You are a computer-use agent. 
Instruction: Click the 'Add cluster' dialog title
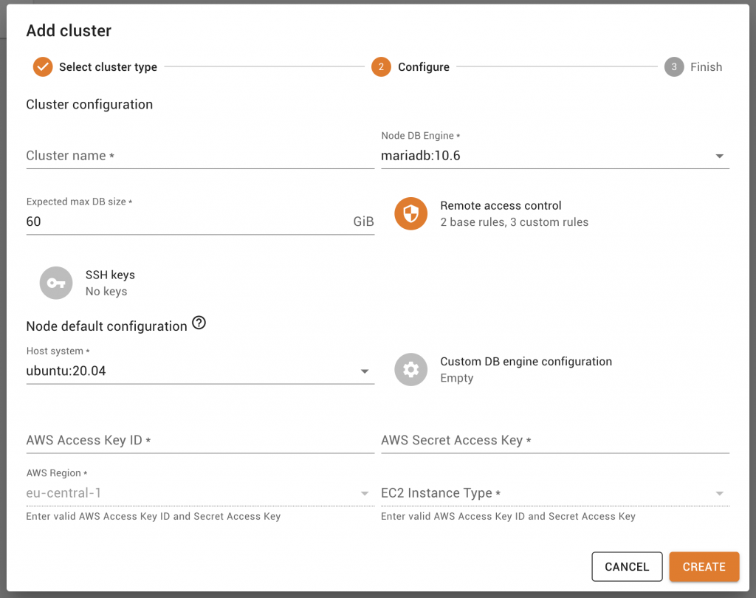69,31
